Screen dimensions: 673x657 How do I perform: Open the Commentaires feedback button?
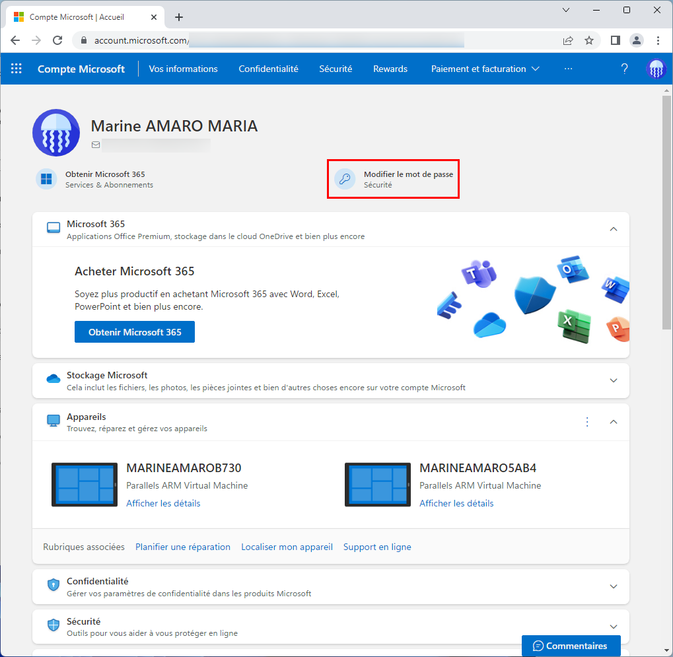pyautogui.click(x=571, y=645)
